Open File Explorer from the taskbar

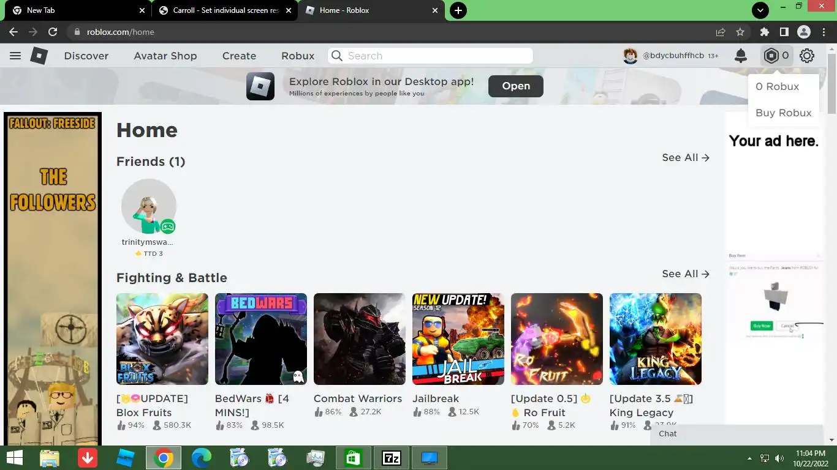pyautogui.click(x=50, y=458)
